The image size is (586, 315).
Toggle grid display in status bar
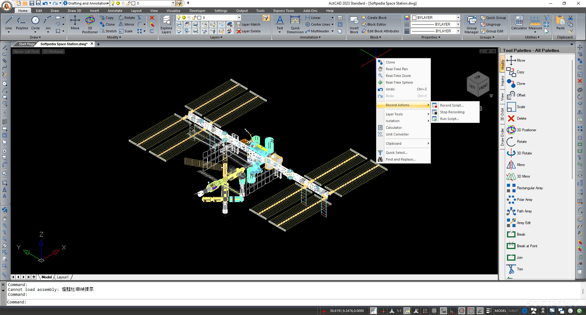point(434,311)
